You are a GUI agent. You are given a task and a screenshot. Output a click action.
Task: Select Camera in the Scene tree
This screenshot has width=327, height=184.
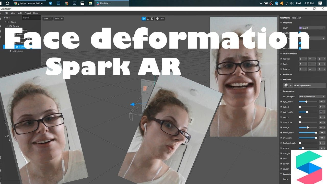coord(16,26)
